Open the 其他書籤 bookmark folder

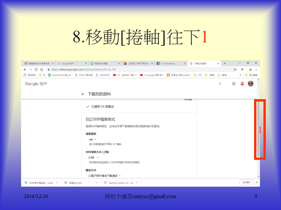251,75
